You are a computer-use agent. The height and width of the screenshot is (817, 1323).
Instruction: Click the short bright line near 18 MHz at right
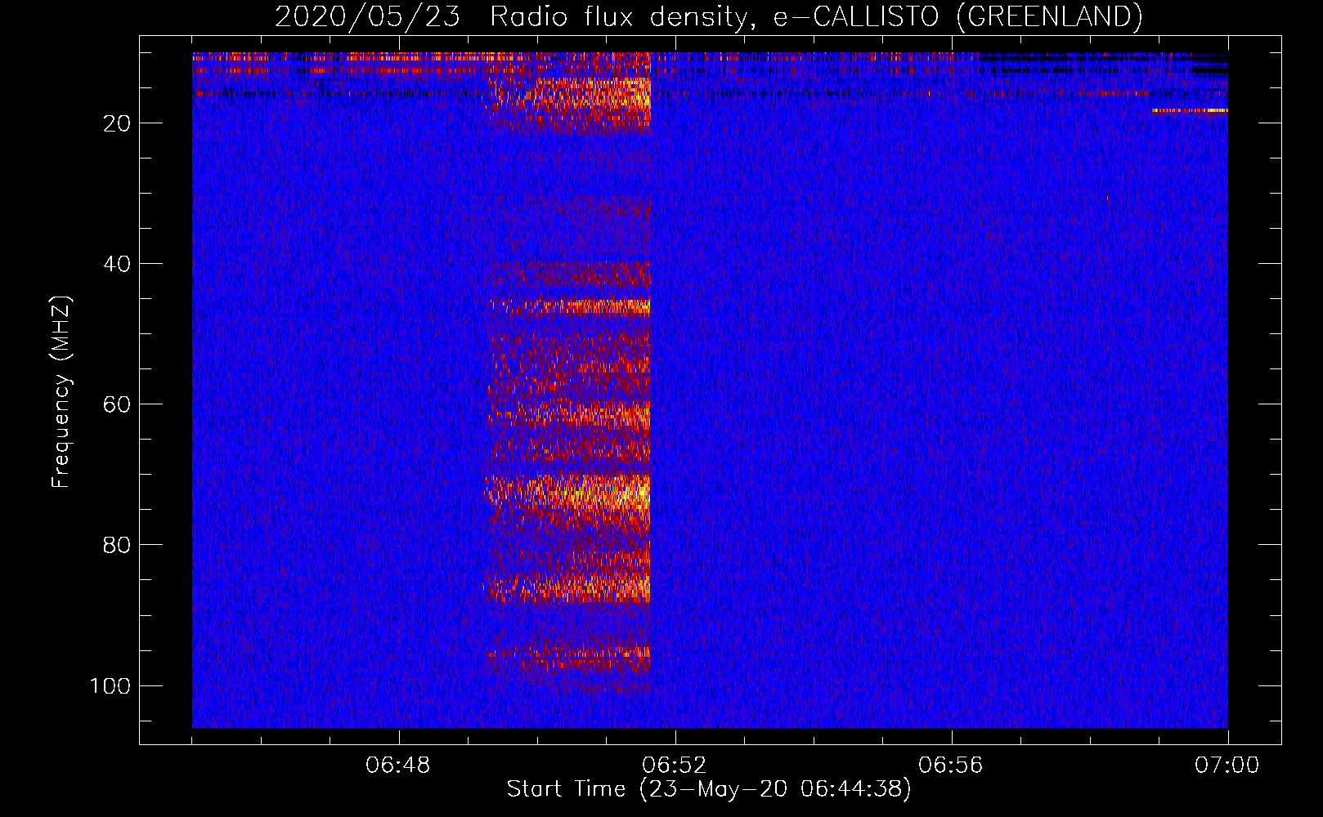tap(1191, 110)
